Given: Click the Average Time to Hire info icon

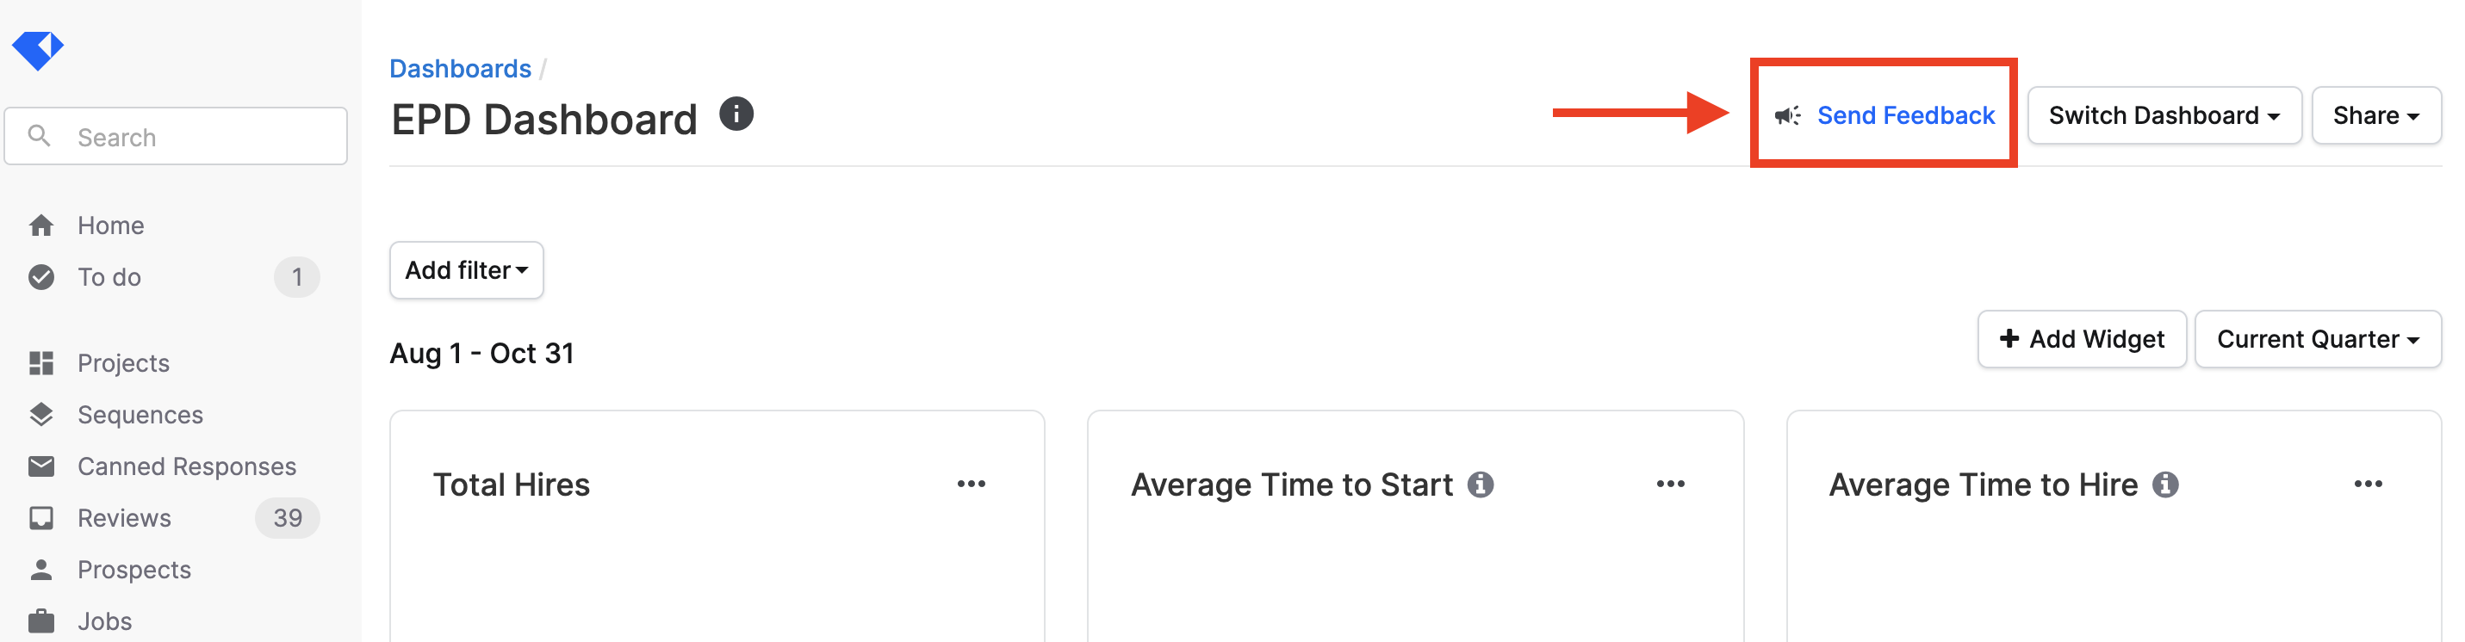Looking at the screenshot, I should pyautogui.click(x=2165, y=485).
